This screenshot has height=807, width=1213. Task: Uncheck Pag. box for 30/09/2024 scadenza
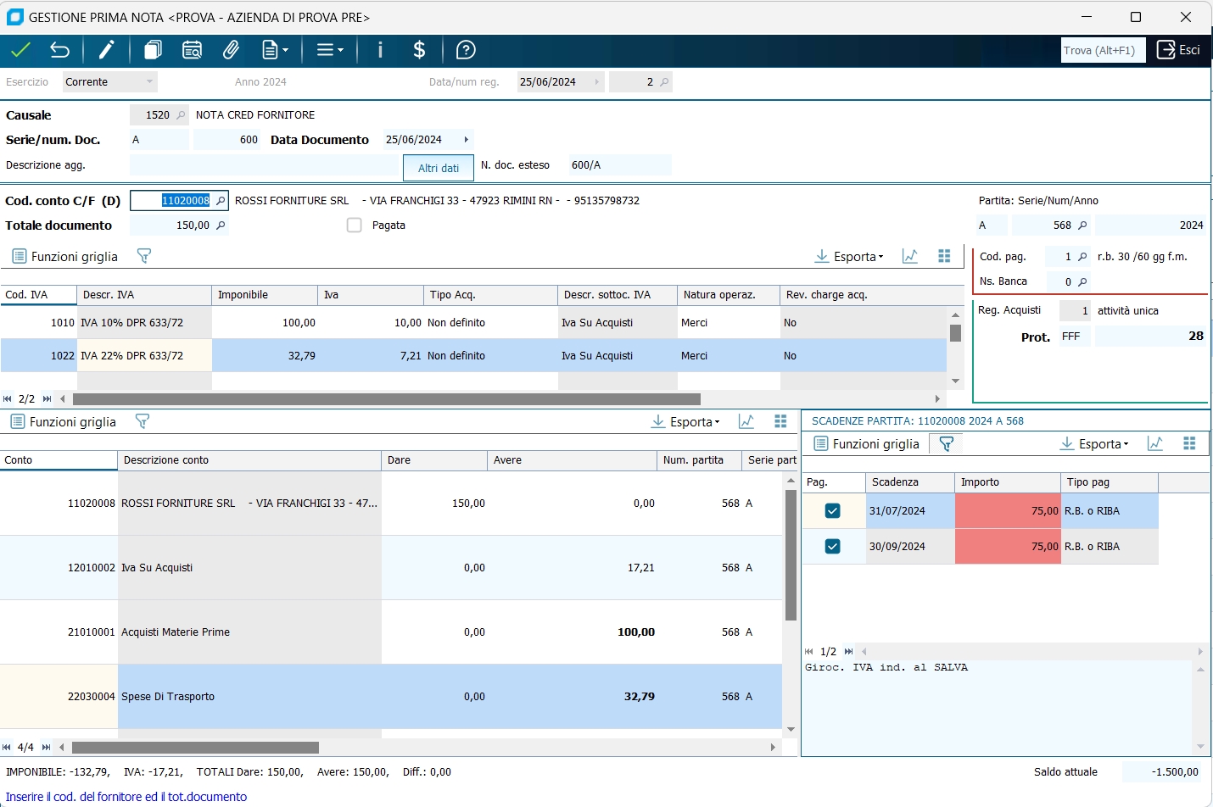pyautogui.click(x=832, y=547)
